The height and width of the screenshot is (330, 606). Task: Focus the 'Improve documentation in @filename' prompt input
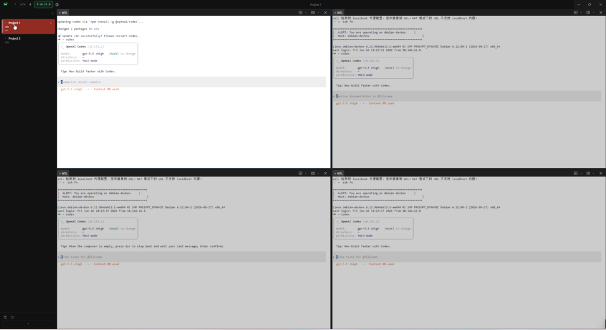click(x=467, y=96)
